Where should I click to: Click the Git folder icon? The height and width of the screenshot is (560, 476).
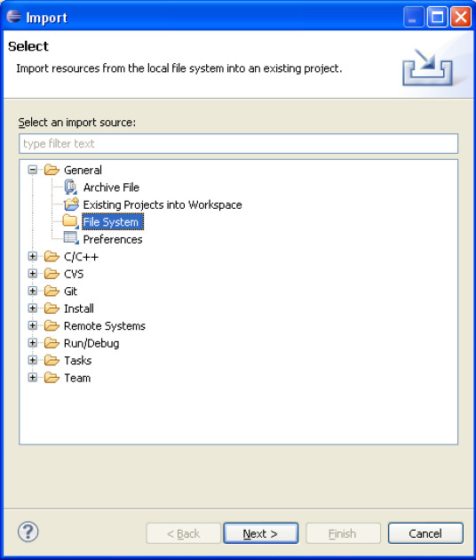tap(52, 291)
